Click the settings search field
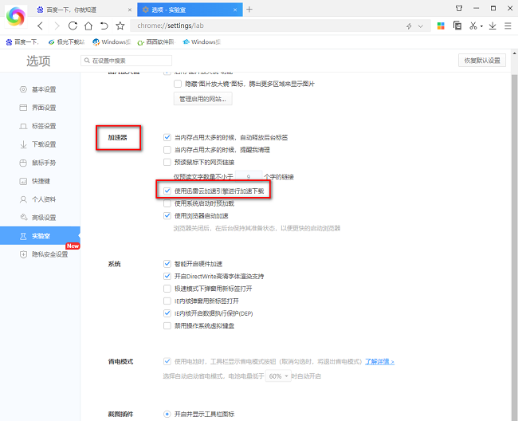 pos(126,61)
